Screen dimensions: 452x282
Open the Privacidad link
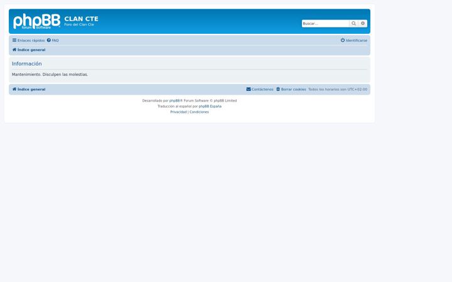pyautogui.click(x=178, y=112)
